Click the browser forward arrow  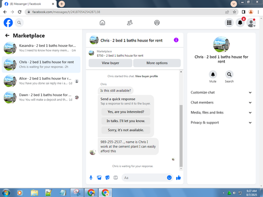tap(12, 12)
